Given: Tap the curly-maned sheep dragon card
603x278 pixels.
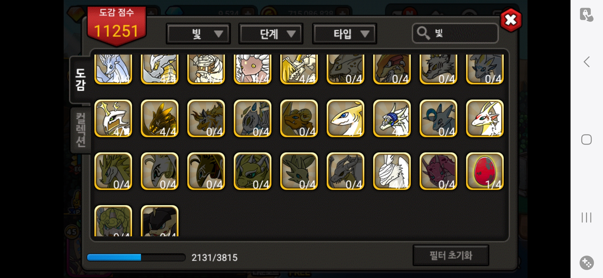Looking at the screenshot, I should coord(113,221).
